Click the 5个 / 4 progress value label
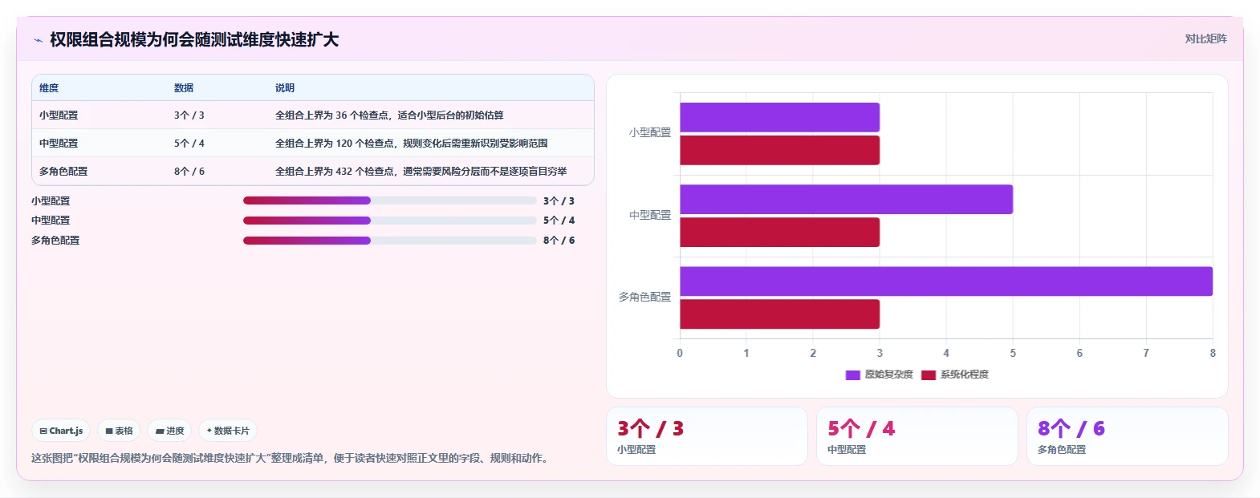The width and height of the screenshot is (1260, 498). coord(559,221)
